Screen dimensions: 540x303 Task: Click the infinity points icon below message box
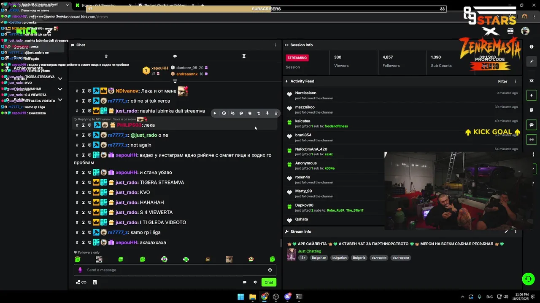coord(81,282)
